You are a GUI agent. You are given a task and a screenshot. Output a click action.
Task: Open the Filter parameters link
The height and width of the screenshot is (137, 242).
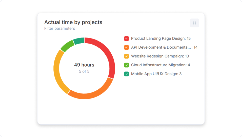(59, 29)
